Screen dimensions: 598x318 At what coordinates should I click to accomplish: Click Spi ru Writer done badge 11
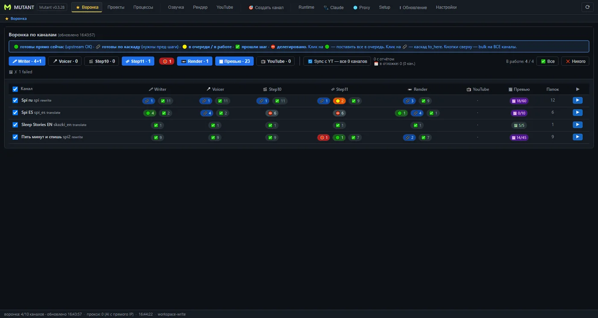coord(166,101)
